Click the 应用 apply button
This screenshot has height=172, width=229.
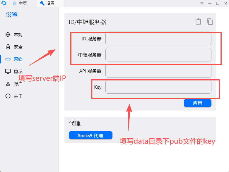click(x=197, y=103)
